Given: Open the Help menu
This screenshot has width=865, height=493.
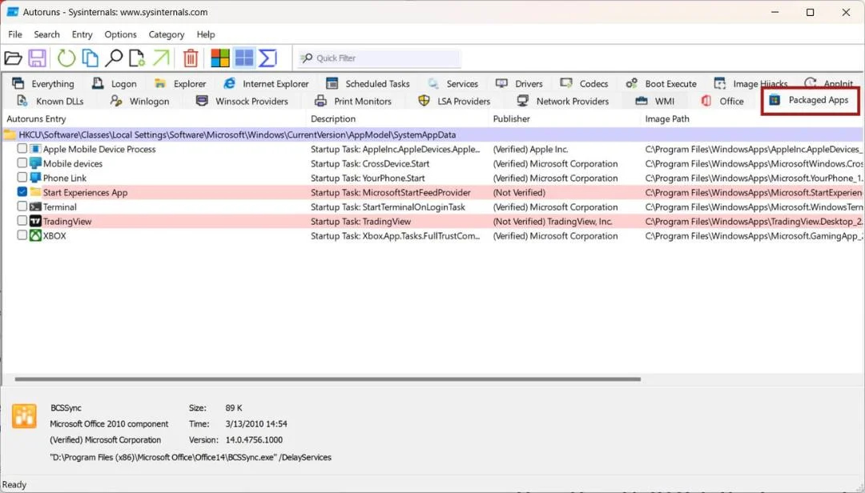Looking at the screenshot, I should (206, 34).
